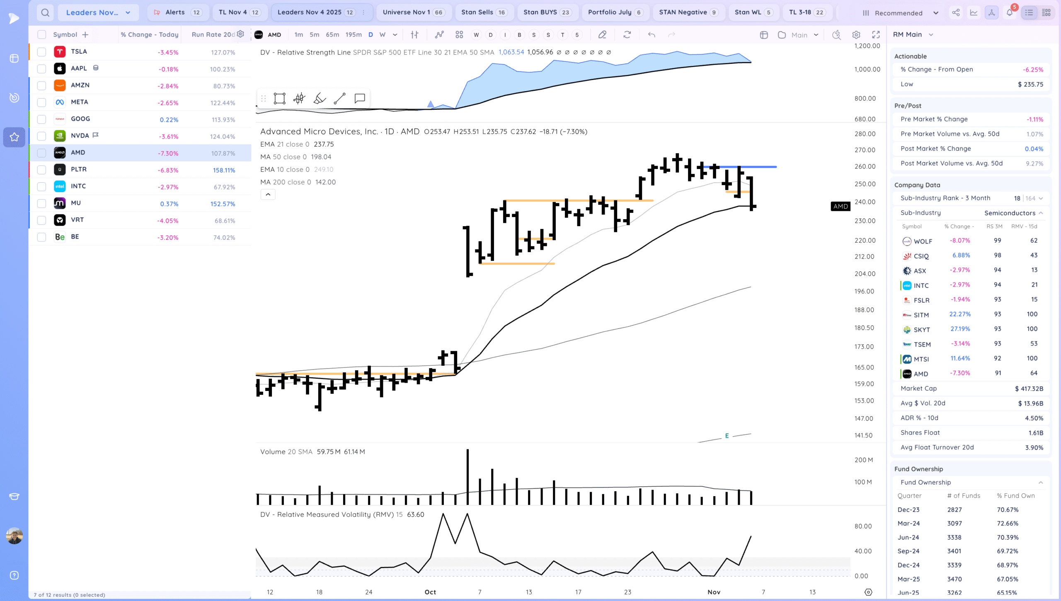The image size is (1061, 601).
Task: Click the chart refresh icon
Action: 627,35
